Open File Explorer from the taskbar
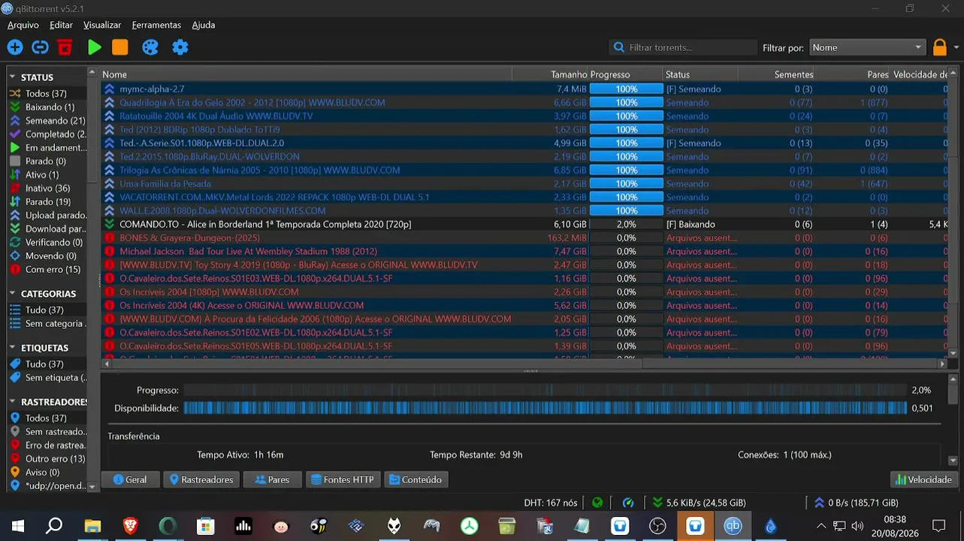Viewport: 964px width, 541px height. tap(92, 526)
